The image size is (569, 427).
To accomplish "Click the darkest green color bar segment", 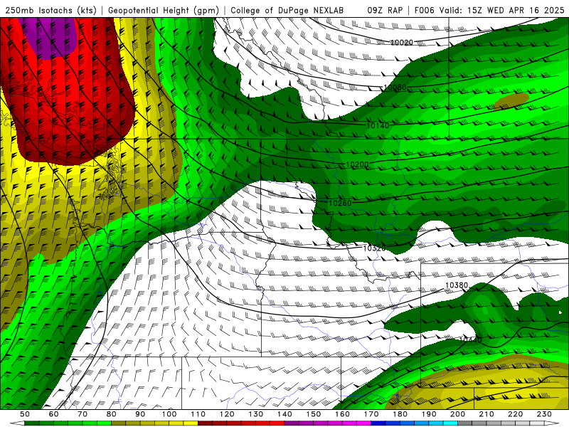I will click(x=32, y=423).
